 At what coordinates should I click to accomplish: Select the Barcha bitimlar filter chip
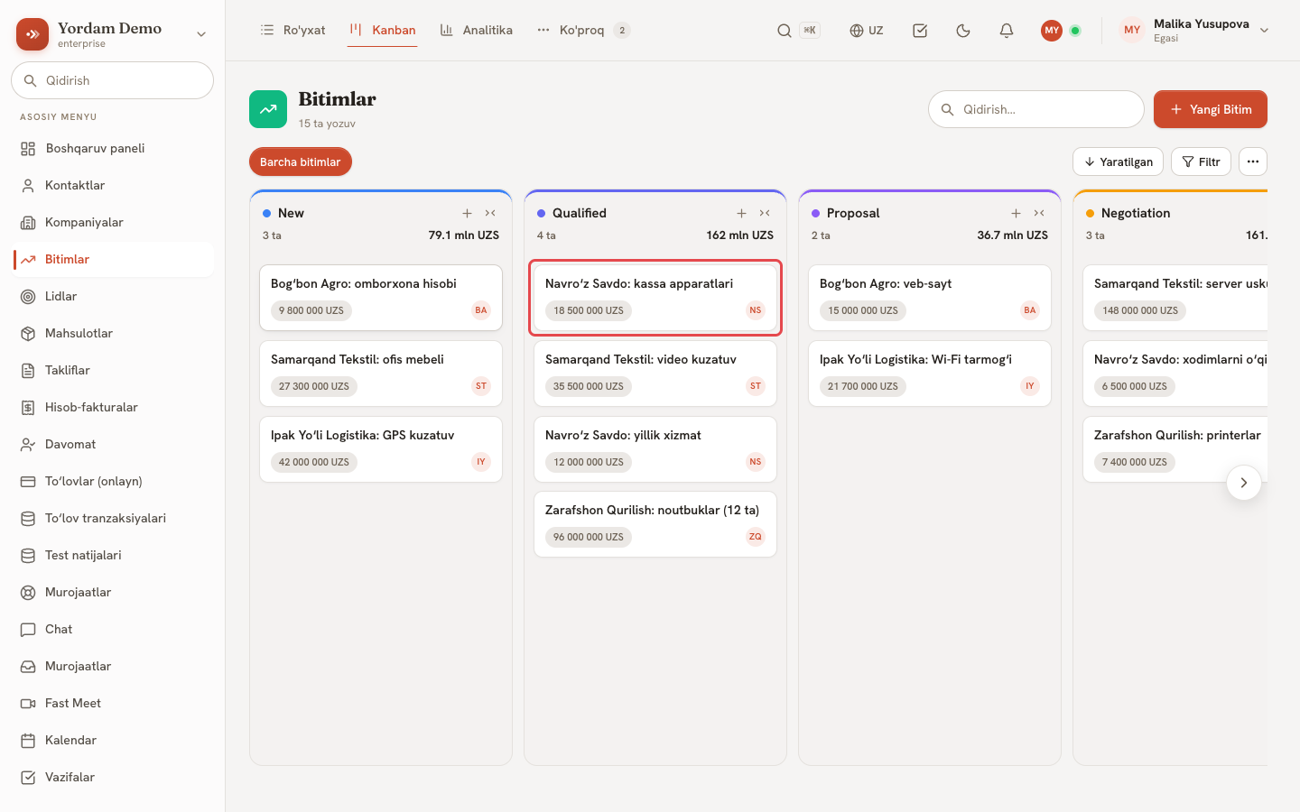301,161
